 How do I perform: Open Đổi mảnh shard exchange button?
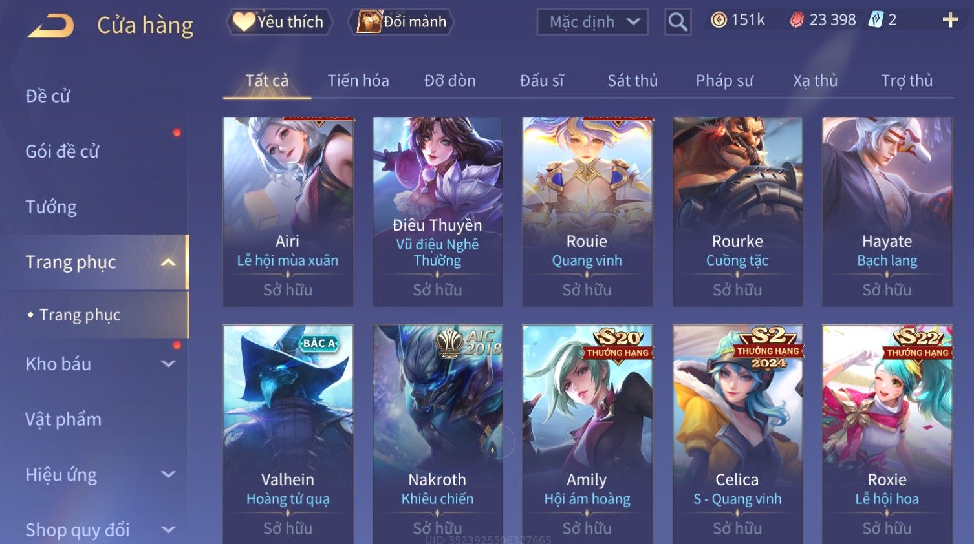(402, 22)
